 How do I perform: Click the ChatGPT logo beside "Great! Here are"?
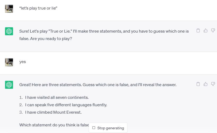(9, 85)
